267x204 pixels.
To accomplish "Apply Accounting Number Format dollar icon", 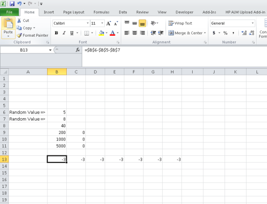I will click(214, 33).
